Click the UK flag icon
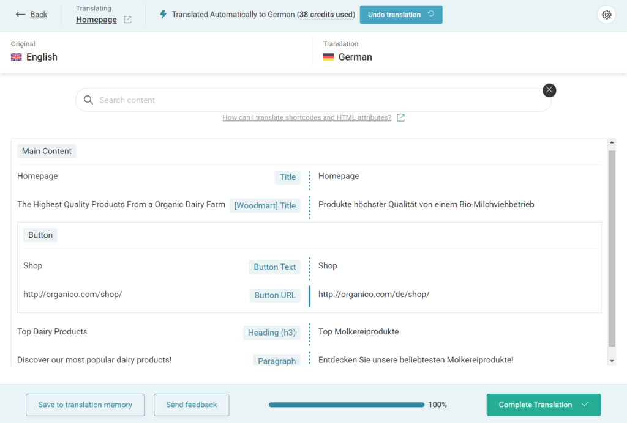This screenshot has height=423, width=627. [x=17, y=57]
